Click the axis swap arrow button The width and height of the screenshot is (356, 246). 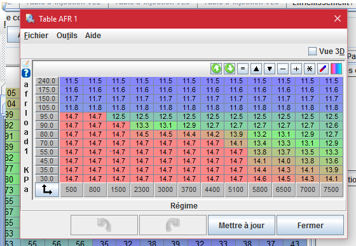[x=47, y=189]
